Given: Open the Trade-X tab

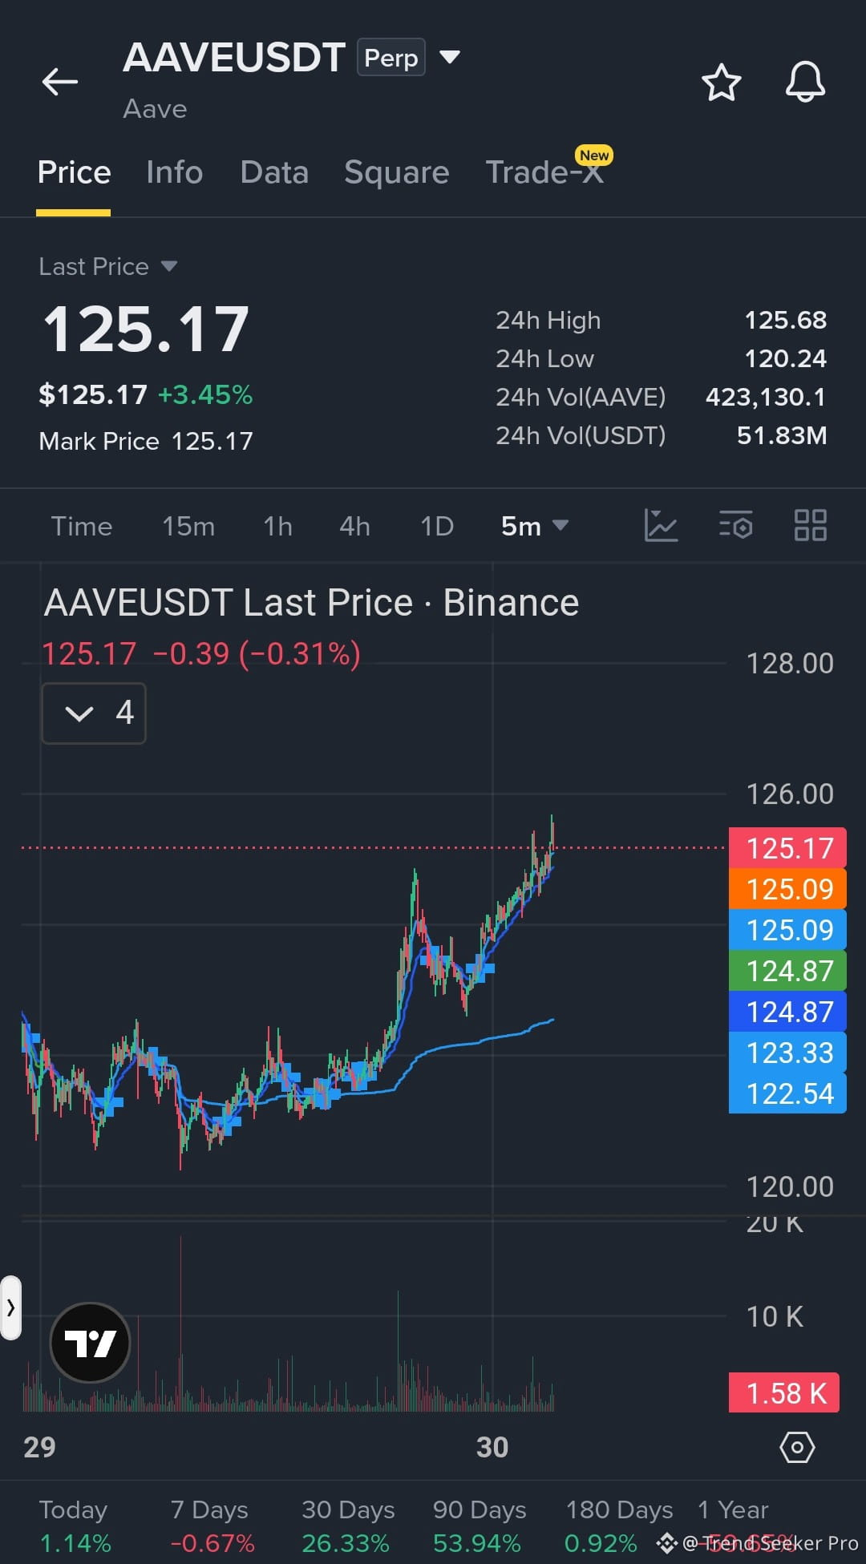Looking at the screenshot, I should [546, 171].
